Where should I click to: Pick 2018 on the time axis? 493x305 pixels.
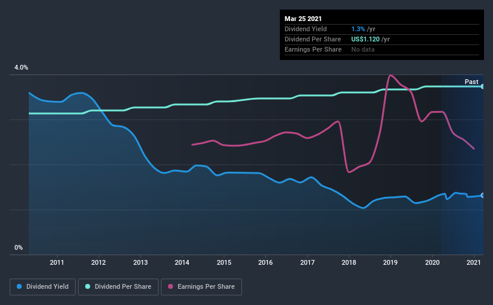pos(349,262)
